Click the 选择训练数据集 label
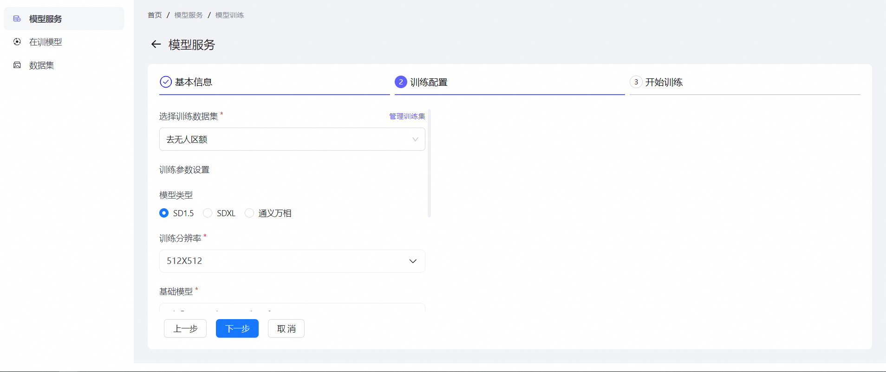This screenshot has width=886, height=372. pyautogui.click(x=189, y=116)
